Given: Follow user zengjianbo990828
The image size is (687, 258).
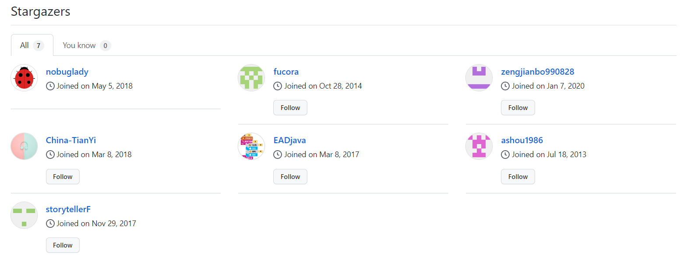Looking at the screenshot, I should [x=518, y=108].
